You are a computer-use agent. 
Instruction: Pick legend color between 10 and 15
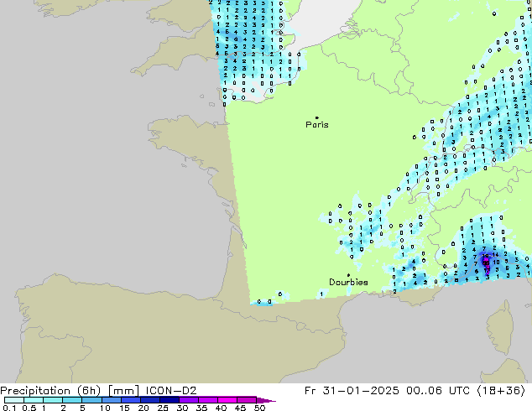(111, 400)
